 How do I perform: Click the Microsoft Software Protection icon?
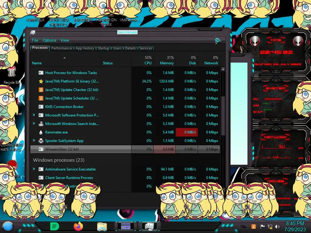pyautogui.click(x=41, y=115)
